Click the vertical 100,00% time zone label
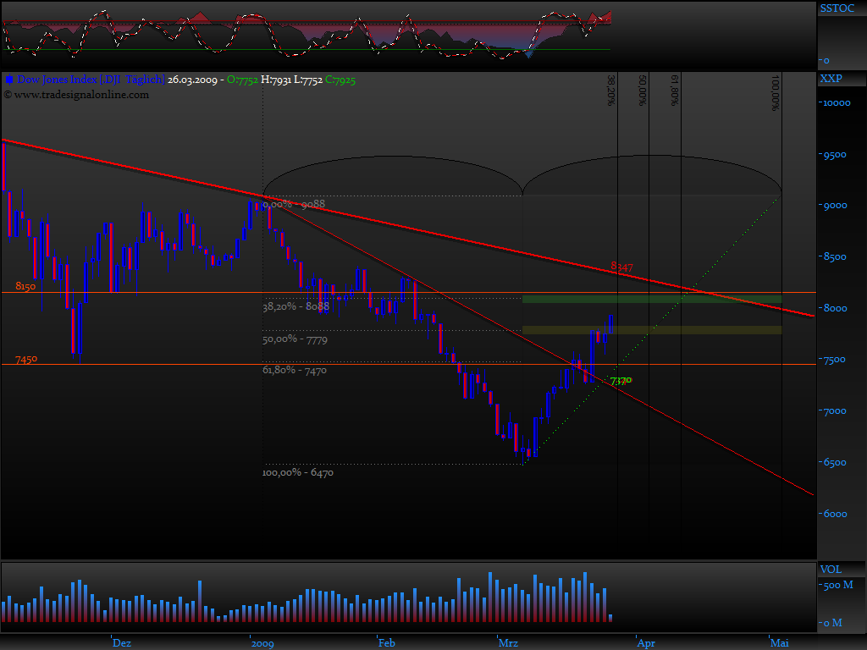 click(x=776, y=93)
